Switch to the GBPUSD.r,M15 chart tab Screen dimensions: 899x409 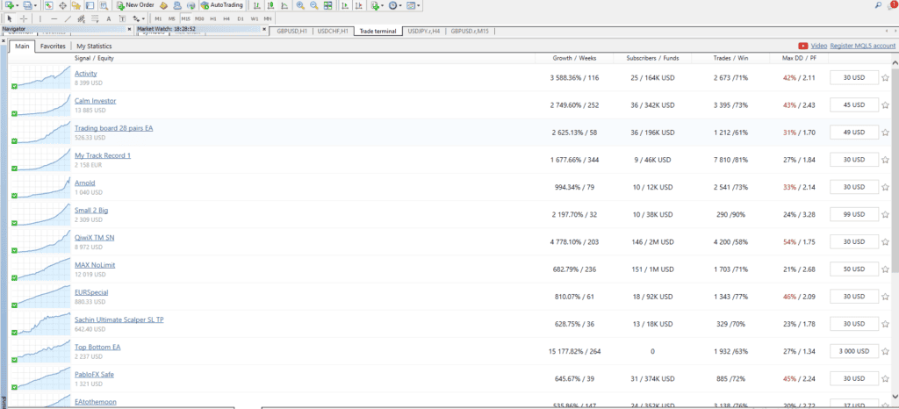point(470,31)
